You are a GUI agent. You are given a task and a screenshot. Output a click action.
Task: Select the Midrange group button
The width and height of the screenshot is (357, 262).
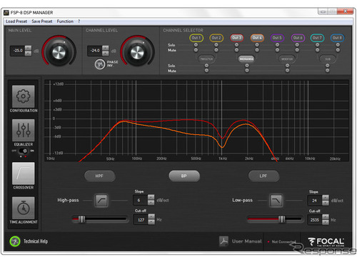pyautogui.click(x=247, y=59)
